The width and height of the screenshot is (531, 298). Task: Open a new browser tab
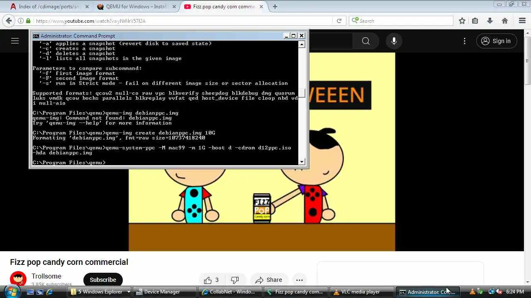click(x=275, y=7)
